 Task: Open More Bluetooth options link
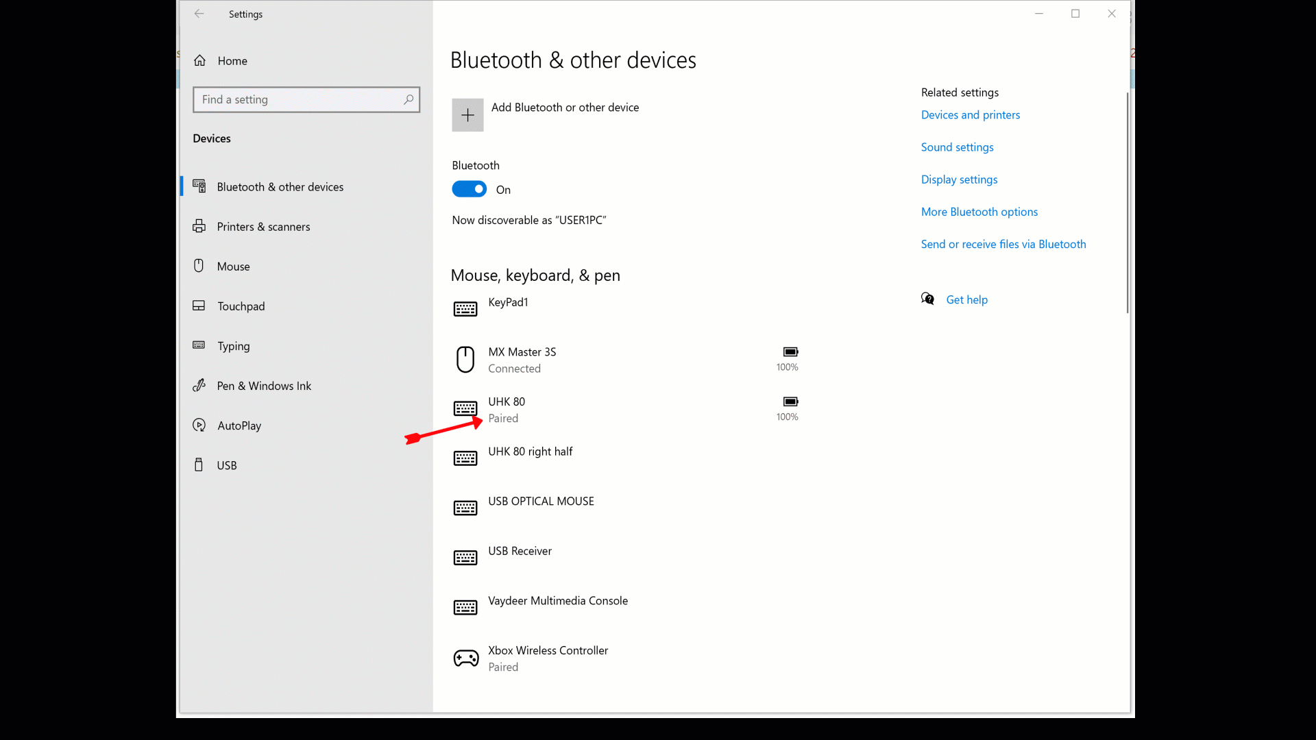click(x=979, y=212)
